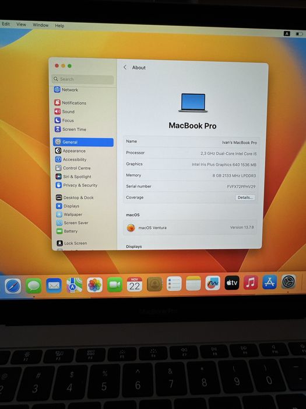Launch Messages from the Dock

34,286
